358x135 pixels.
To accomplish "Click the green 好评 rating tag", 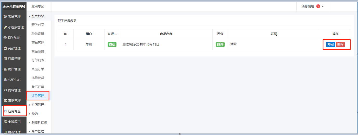I will coord(220,44).
